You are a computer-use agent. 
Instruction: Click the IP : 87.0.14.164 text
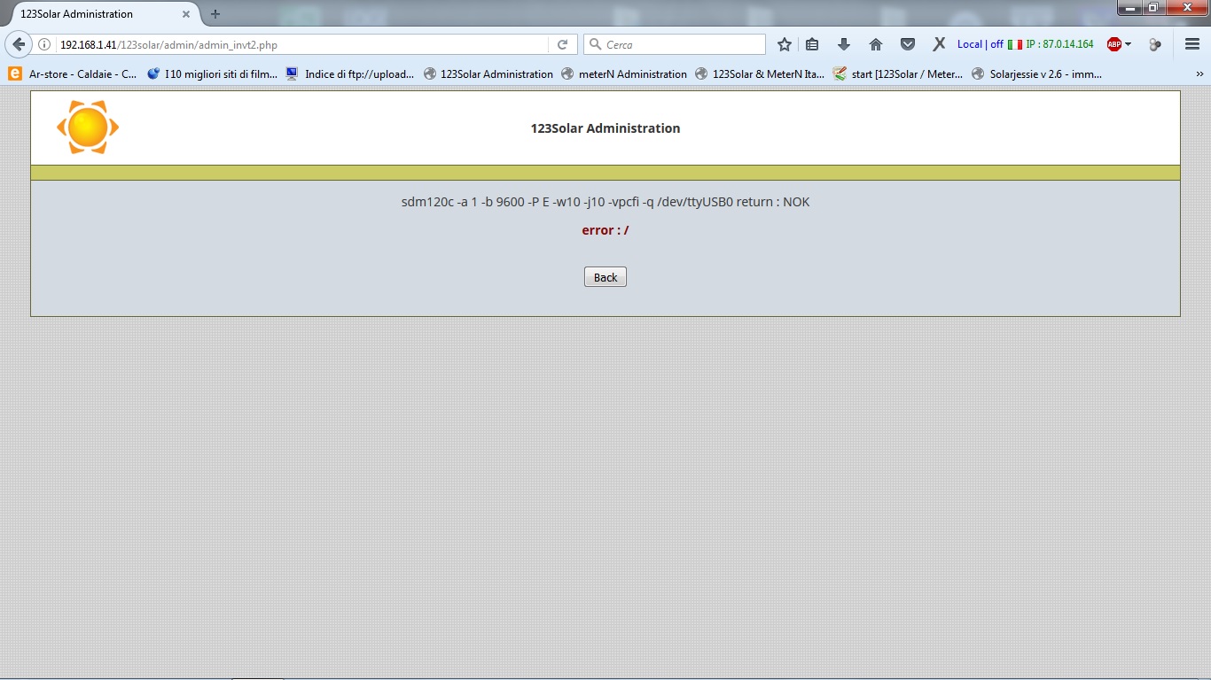click(1059, 44)
